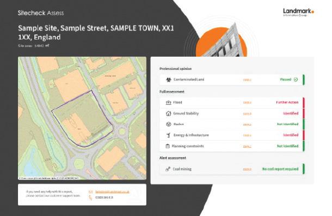Viewport: 332px width, 216px height.
Task: Click the customer support email address
Action: click(112, 192)
